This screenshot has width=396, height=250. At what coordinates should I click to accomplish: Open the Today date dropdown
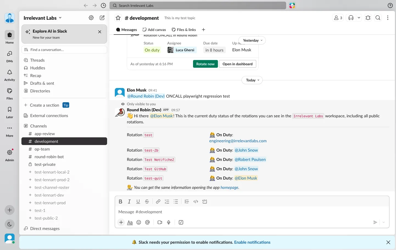[252, 80]
